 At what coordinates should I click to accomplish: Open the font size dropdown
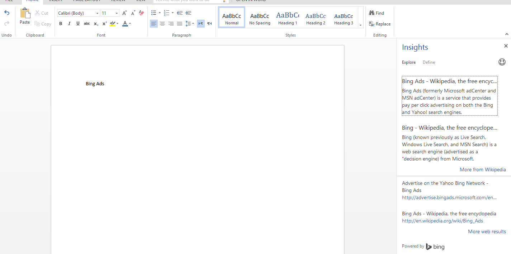117,13
